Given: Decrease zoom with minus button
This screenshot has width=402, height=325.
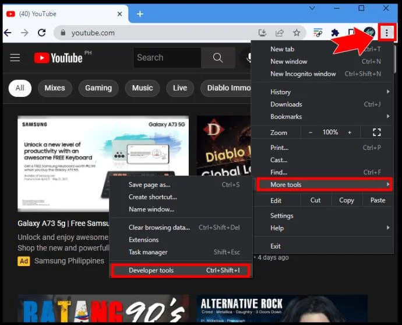Looking at the screenshot, I should click(311, 132).
